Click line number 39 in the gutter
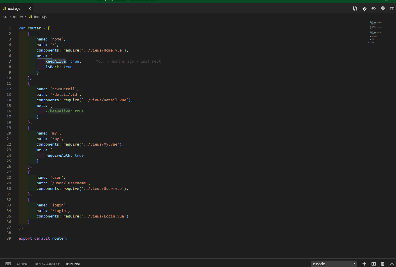Viewport: 396px width, 267px height. 9,238
